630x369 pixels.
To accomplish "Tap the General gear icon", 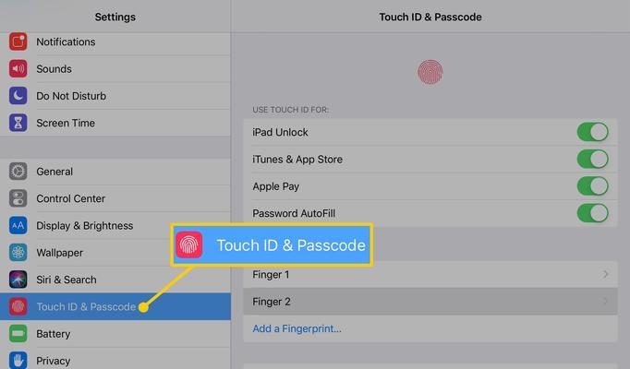I will click(18, 172).
